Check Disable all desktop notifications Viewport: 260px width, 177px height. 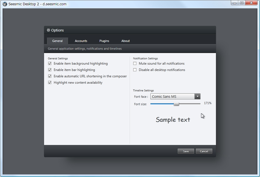coord(135,70)
